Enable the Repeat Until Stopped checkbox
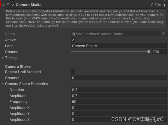This screenshot has width=168, height=125. point(73,72)
